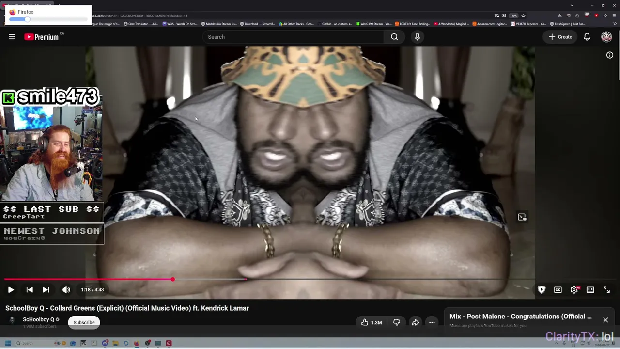This screenshot has width=620, height=349.
Task: Open the red app icon on the taskbar
Action: pos(169,343)
